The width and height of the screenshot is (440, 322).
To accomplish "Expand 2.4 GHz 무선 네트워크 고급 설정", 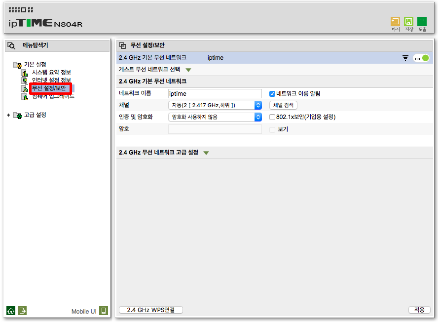I will [206, 153].
